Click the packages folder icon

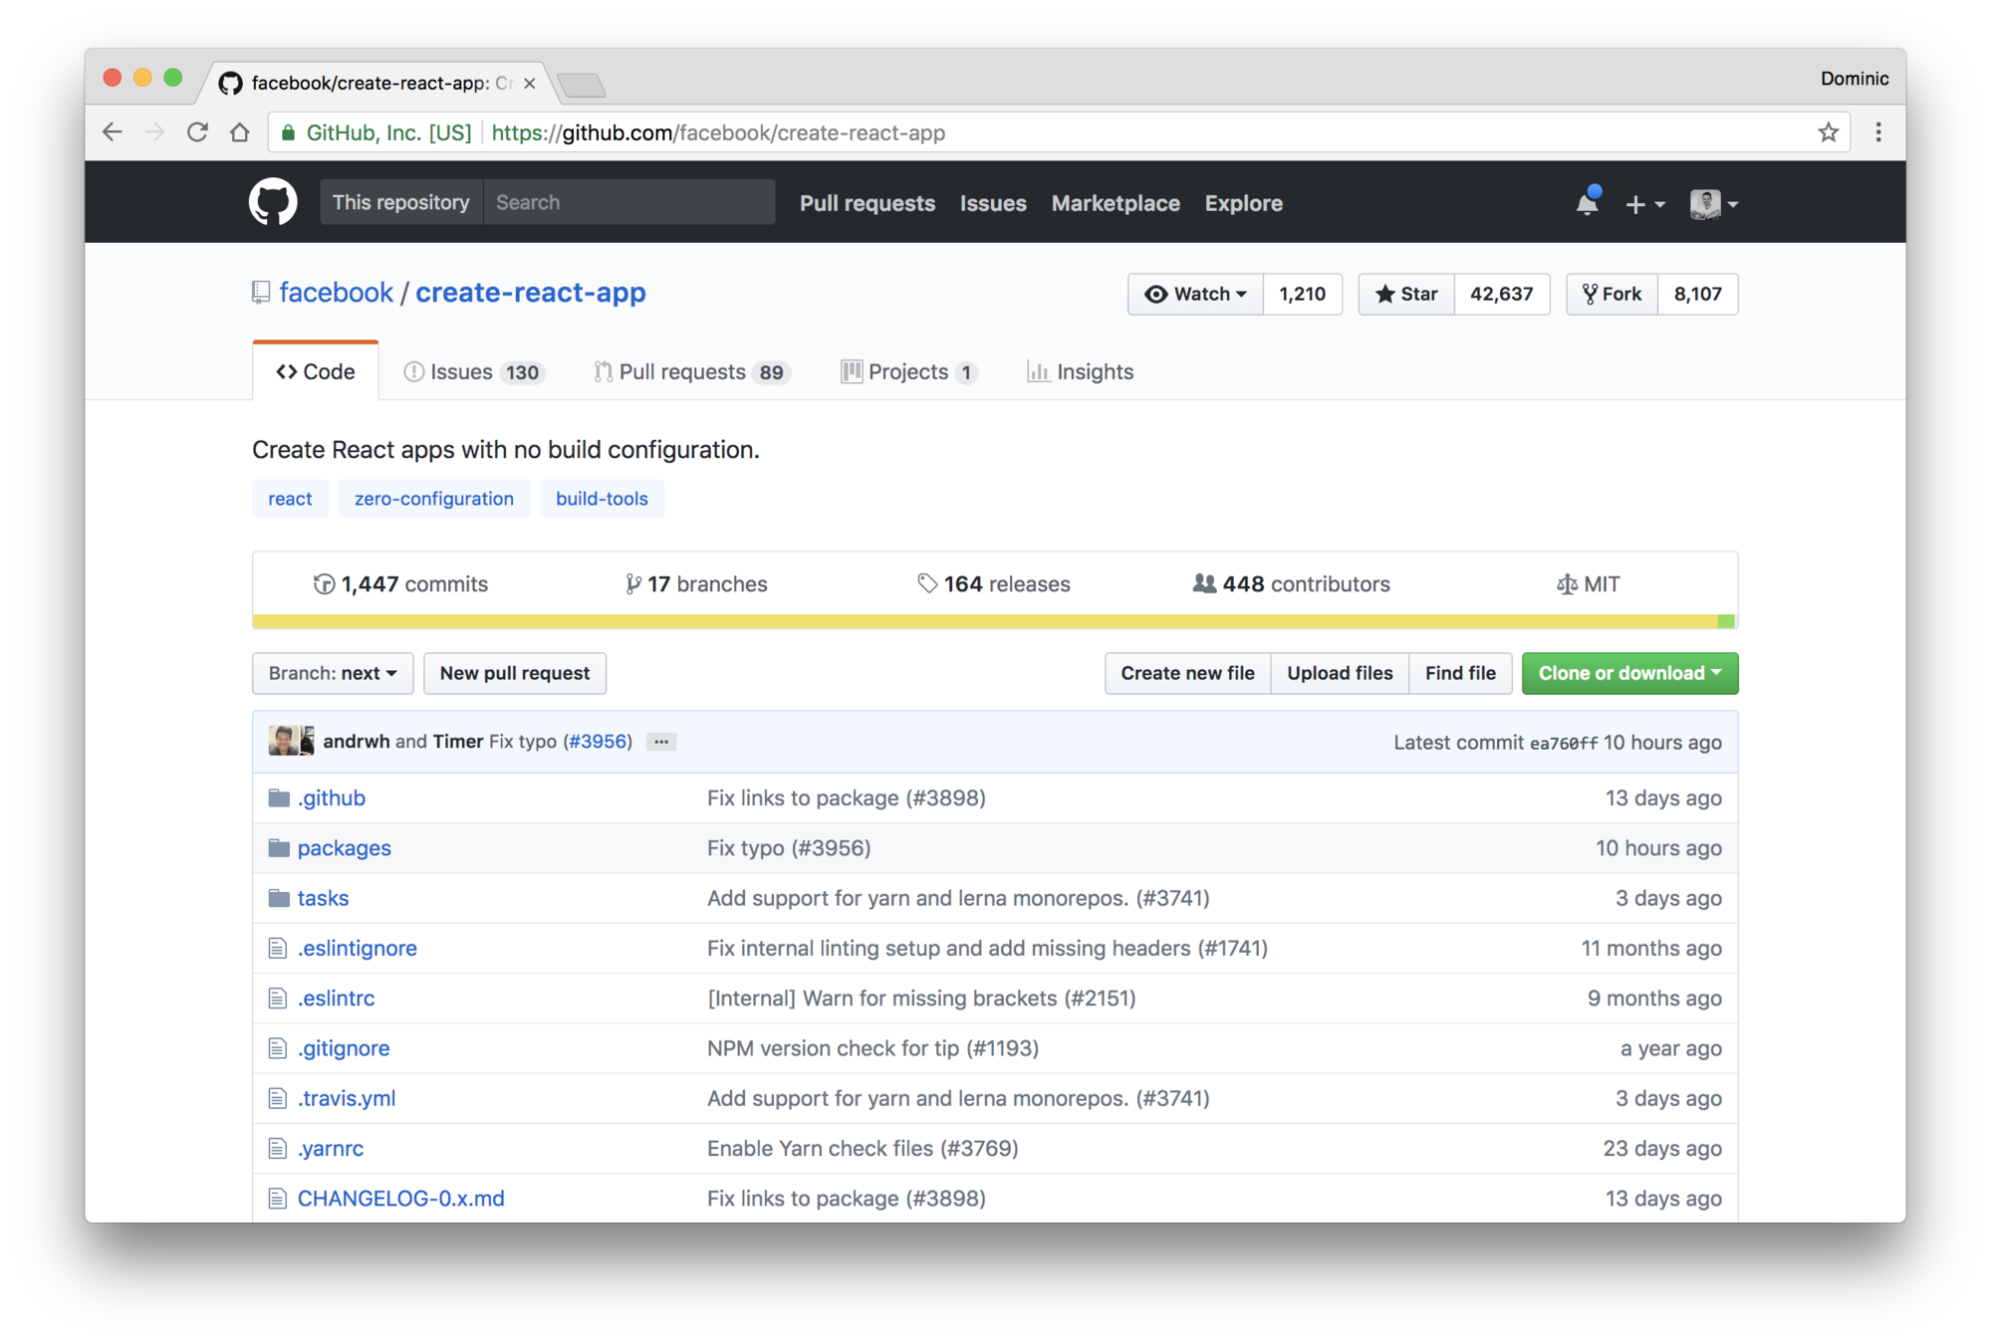click(279, 848)
